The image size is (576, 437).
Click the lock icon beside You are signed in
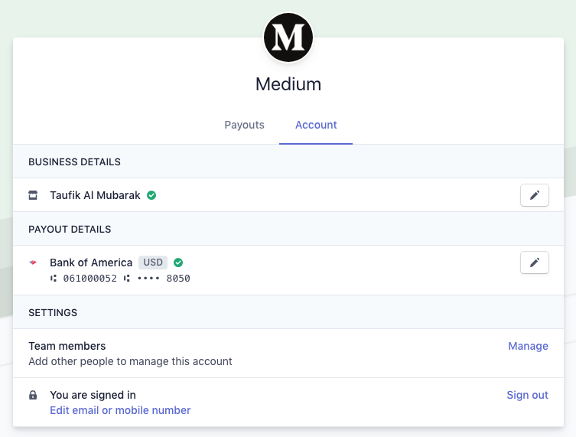(33, 395)
